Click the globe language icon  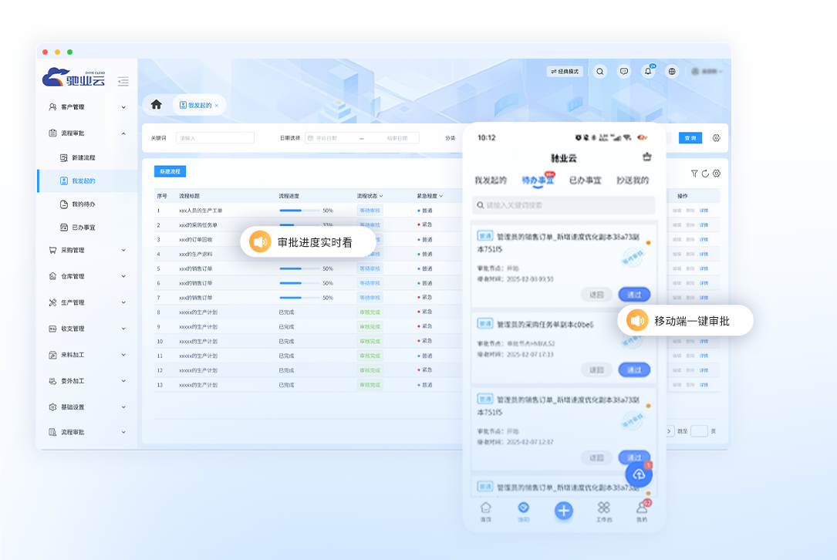tap(672, 72)
